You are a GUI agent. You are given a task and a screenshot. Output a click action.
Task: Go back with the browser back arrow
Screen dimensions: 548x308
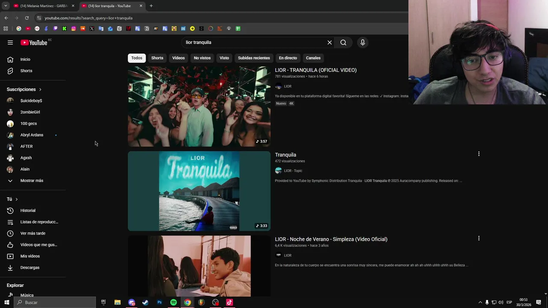point(6,18)
